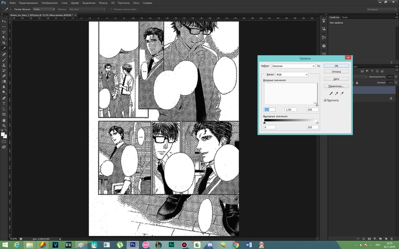
Task: Toggle type layer filter in Layers panel
Action: [372, 71]
